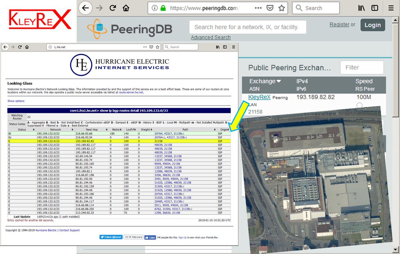This screenshot has height=254, width=400.
Task: Toggle sidebars in the lg.he.net window
Action: (x=225, y=47)
